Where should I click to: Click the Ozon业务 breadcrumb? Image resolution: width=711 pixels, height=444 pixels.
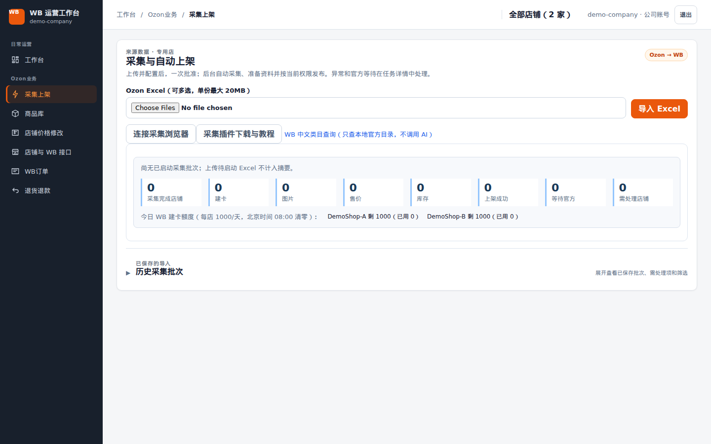[x=162, y=15]
